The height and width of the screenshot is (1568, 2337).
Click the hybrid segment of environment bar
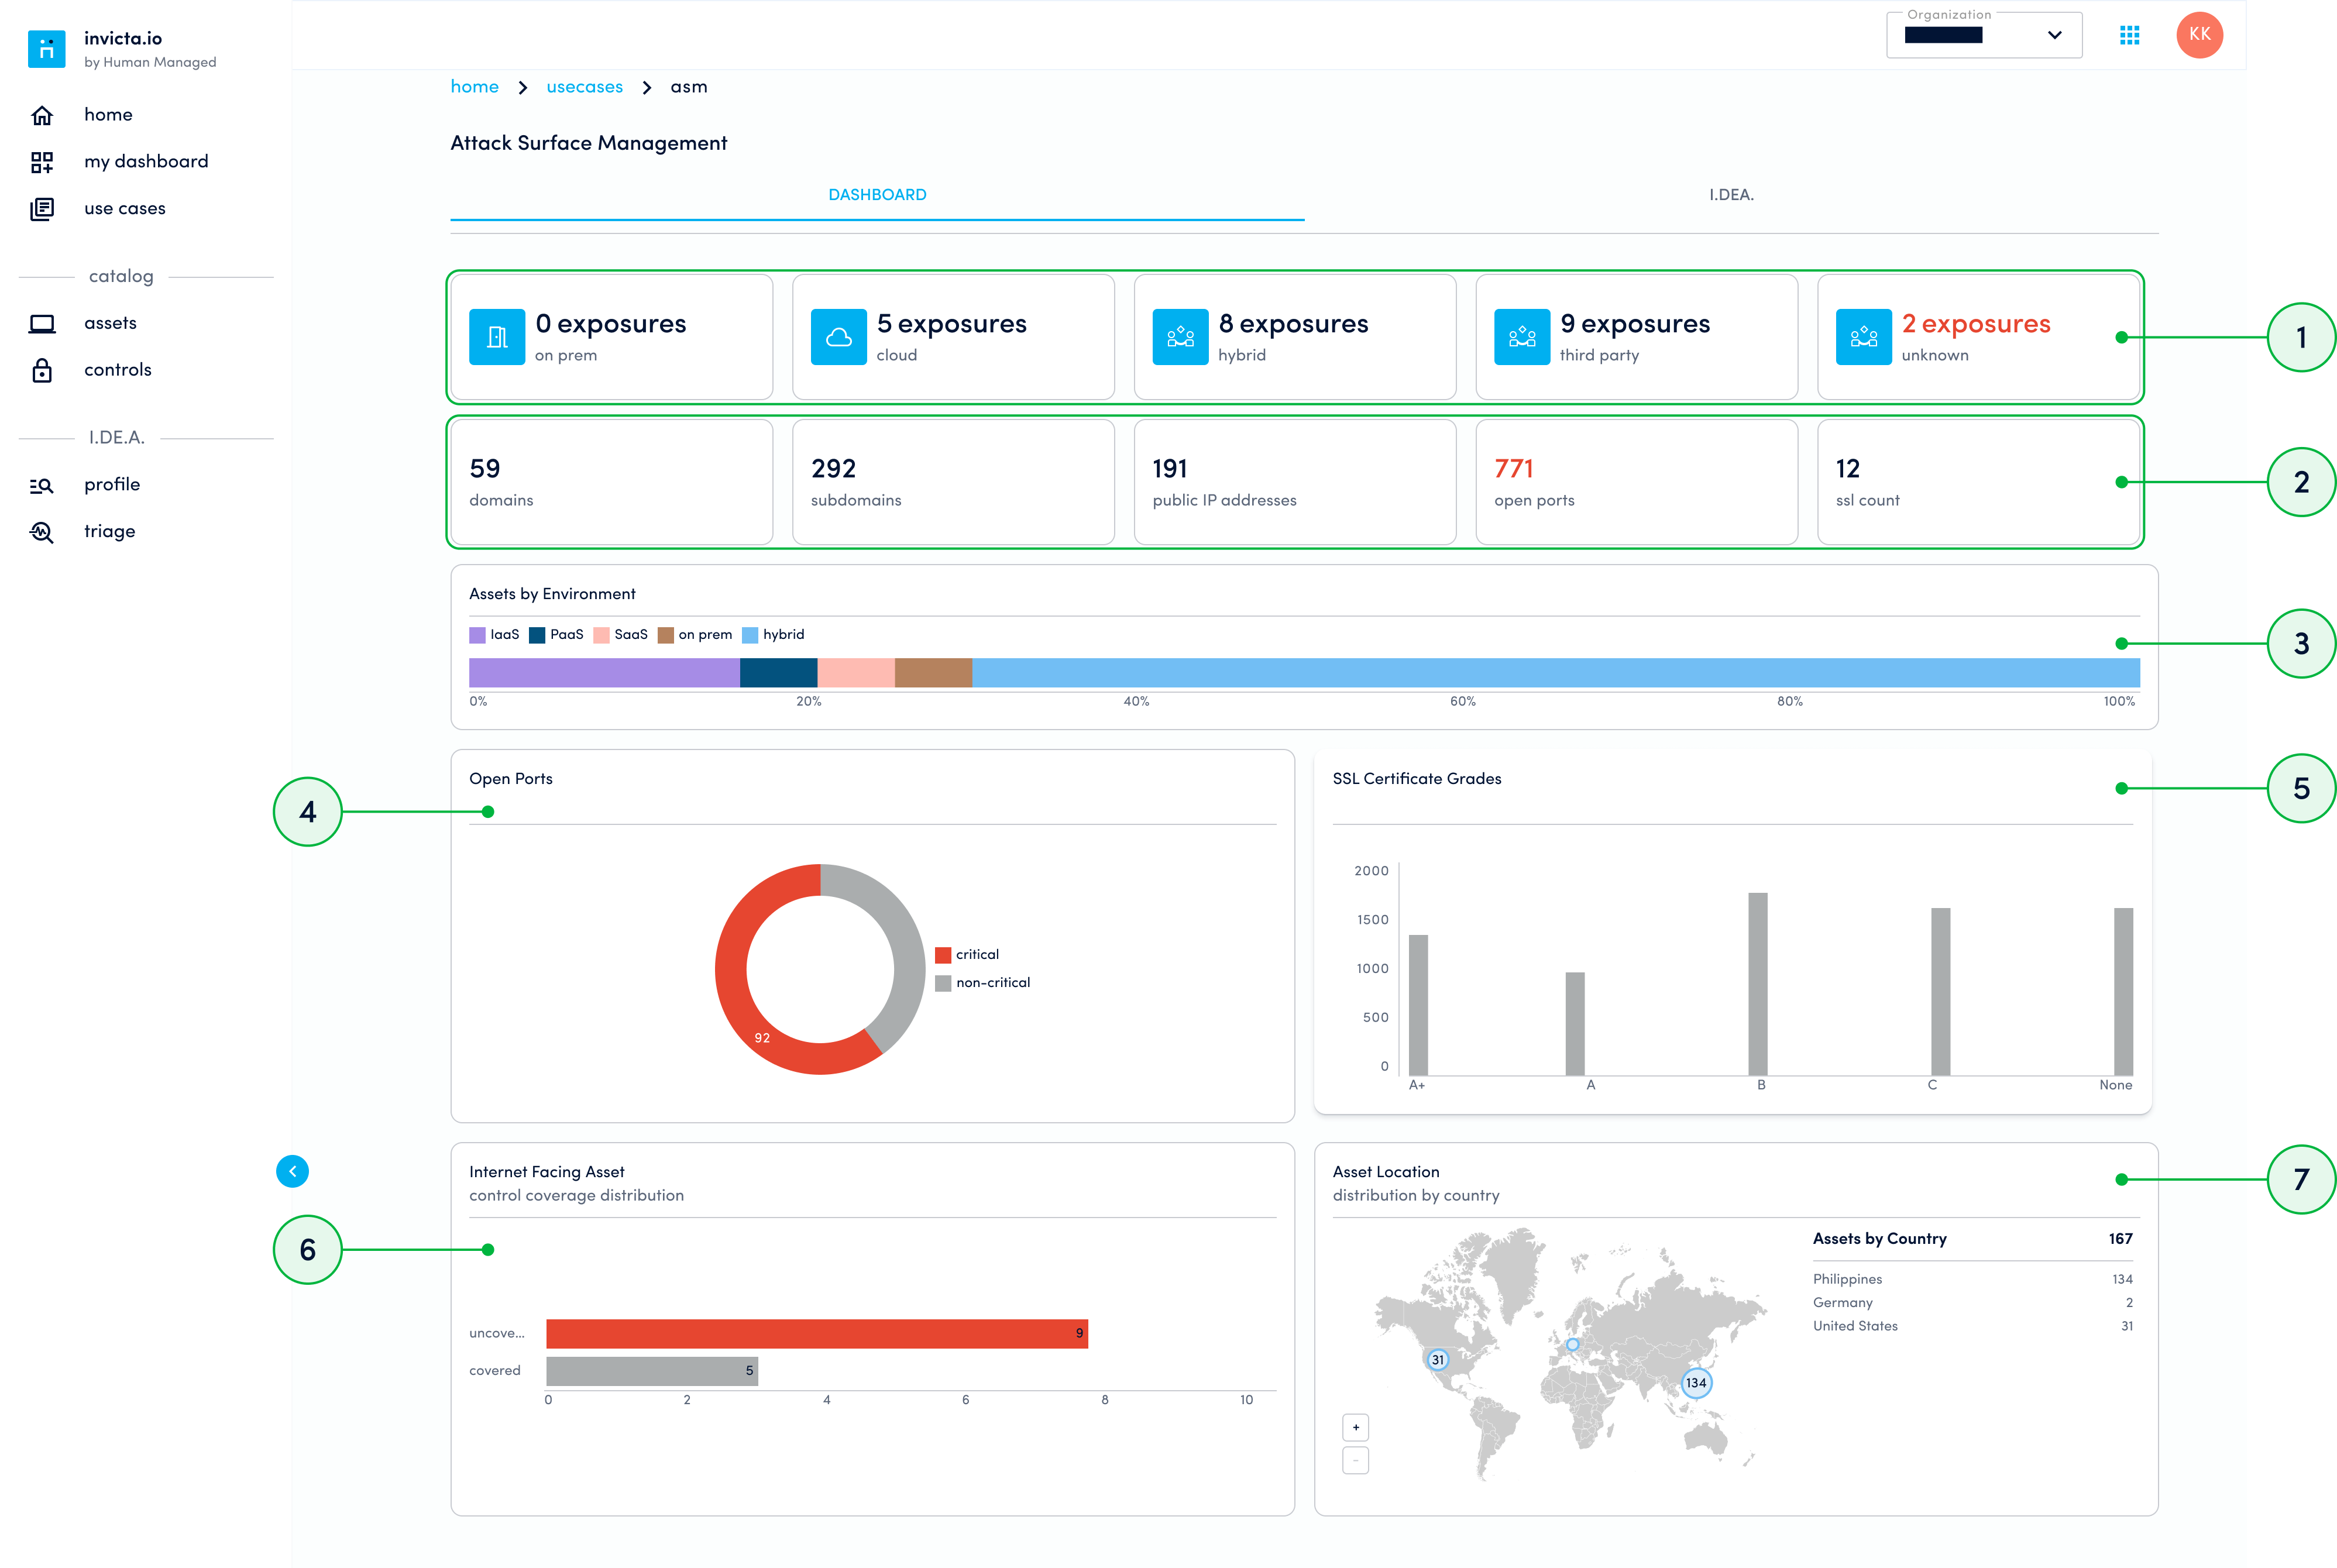pos(1555,673)
